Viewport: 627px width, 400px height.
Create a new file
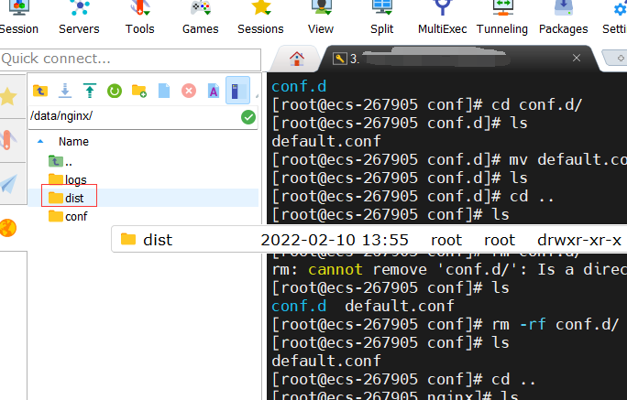[164, 91]
